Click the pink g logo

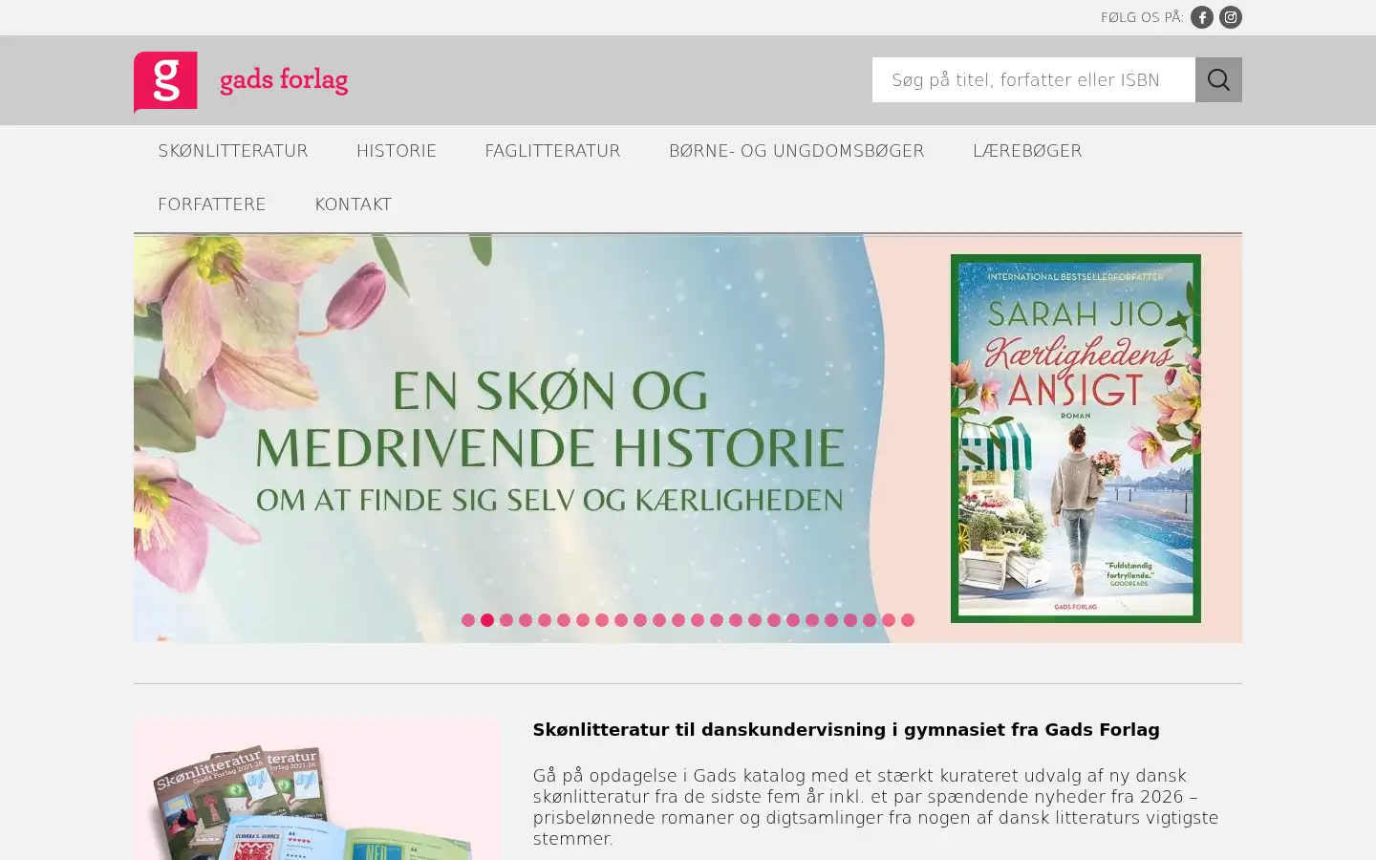tap(165, 82)
